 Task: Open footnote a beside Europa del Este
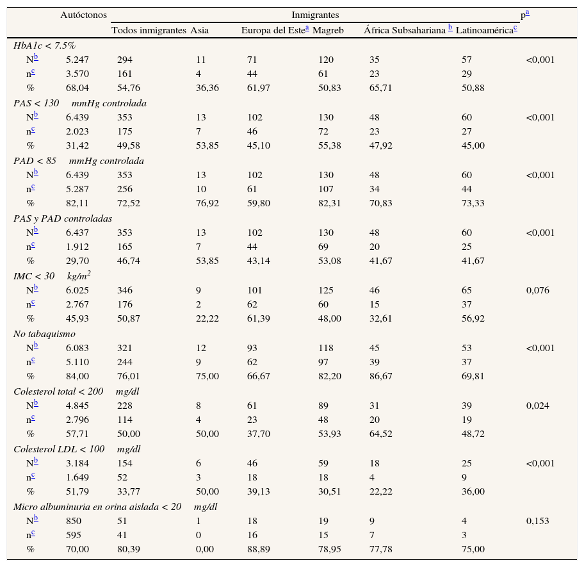307,28
